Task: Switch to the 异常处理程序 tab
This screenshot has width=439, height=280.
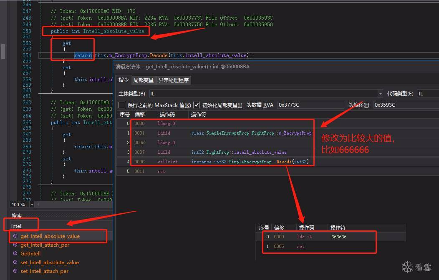Action: (x=173, y=80)
